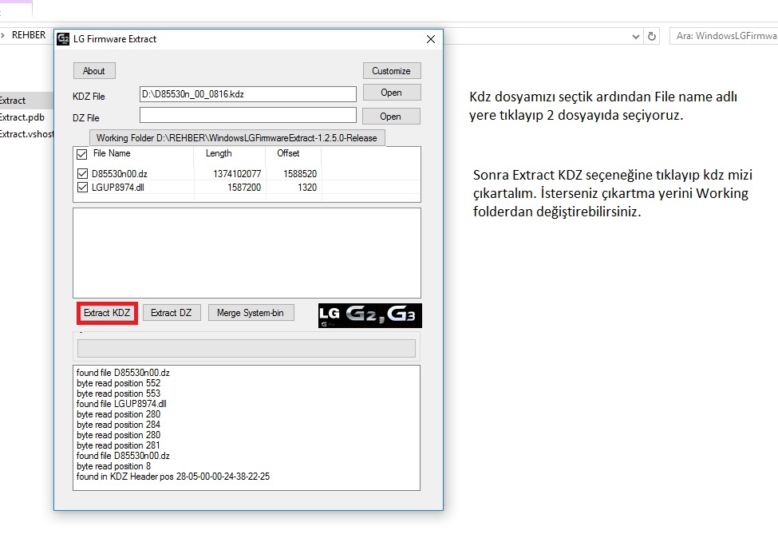This screenshot has width=778, height=534.
Task: Click the Extract DZ button
Action: (x=172, y=313)
